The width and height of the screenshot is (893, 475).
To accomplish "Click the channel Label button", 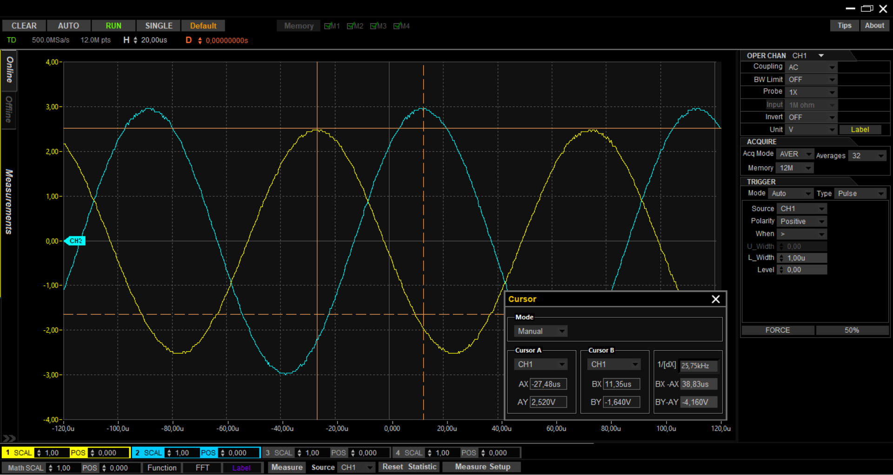I will [860, 130].
